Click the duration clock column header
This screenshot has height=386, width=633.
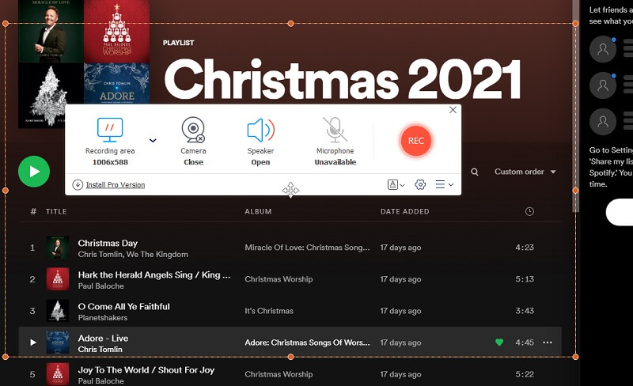pos(529,211)
